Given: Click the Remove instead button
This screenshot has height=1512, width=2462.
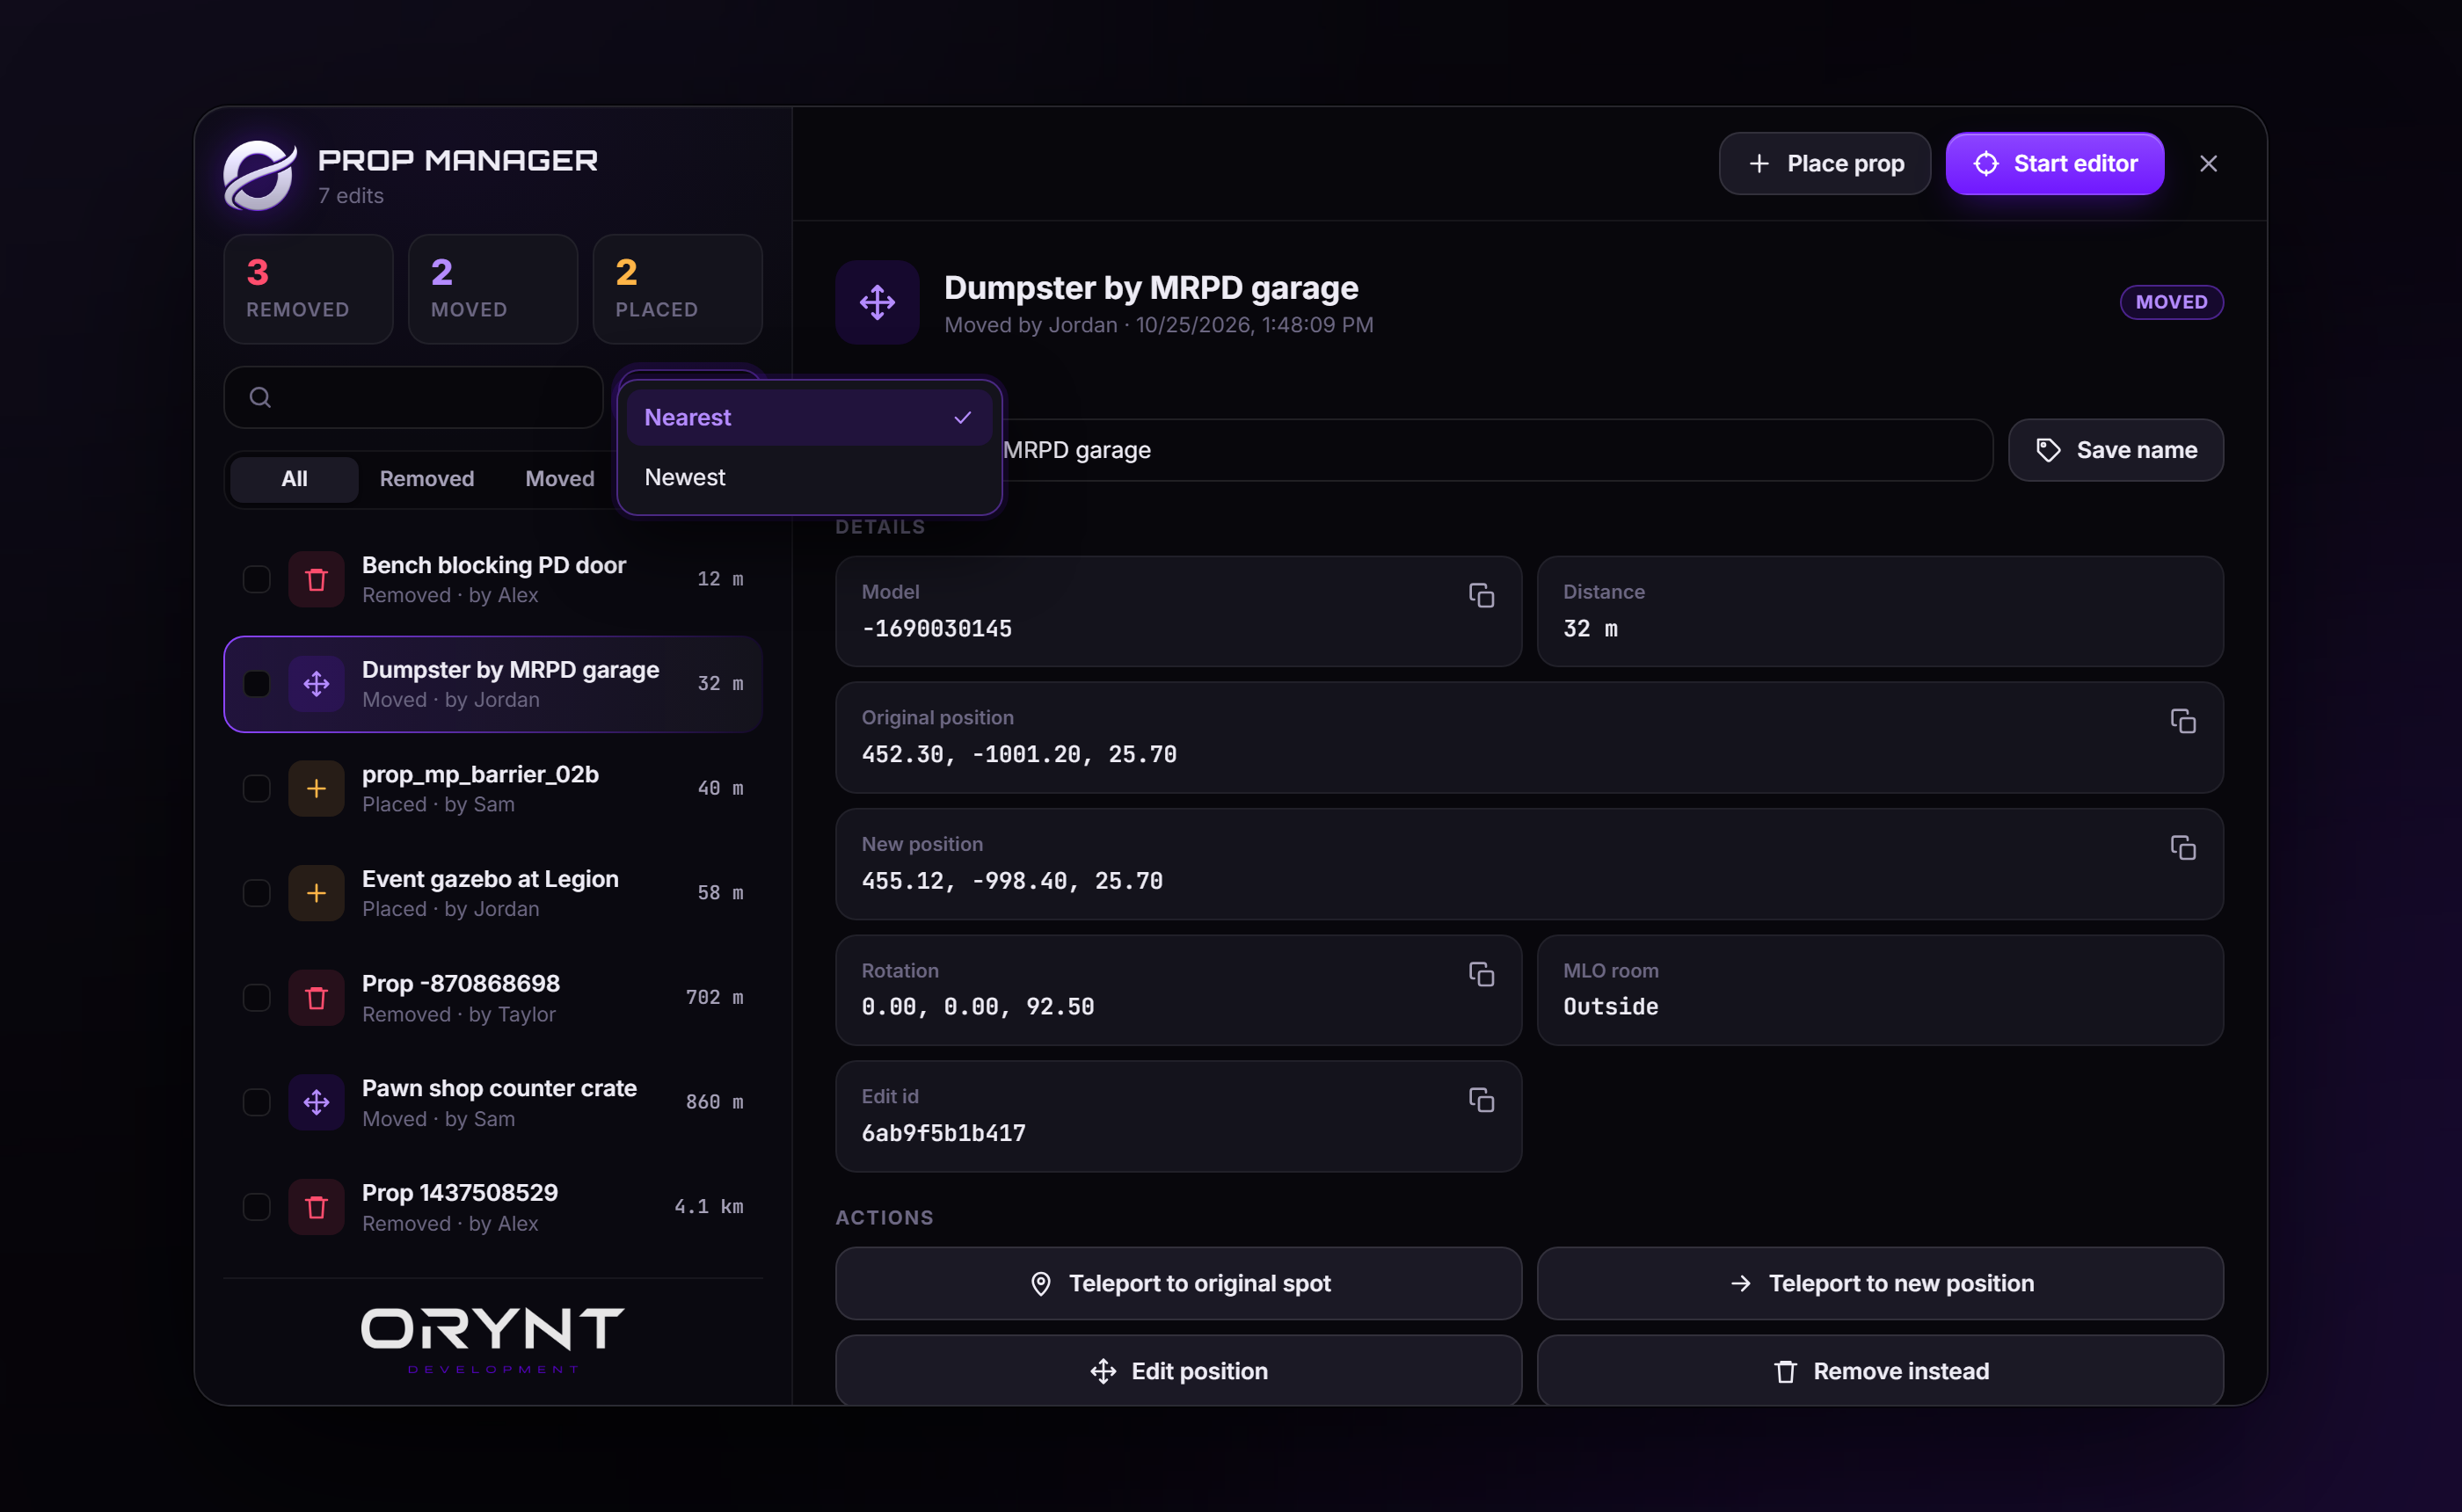Looking at the screenshot, I should (1880, 1372).
